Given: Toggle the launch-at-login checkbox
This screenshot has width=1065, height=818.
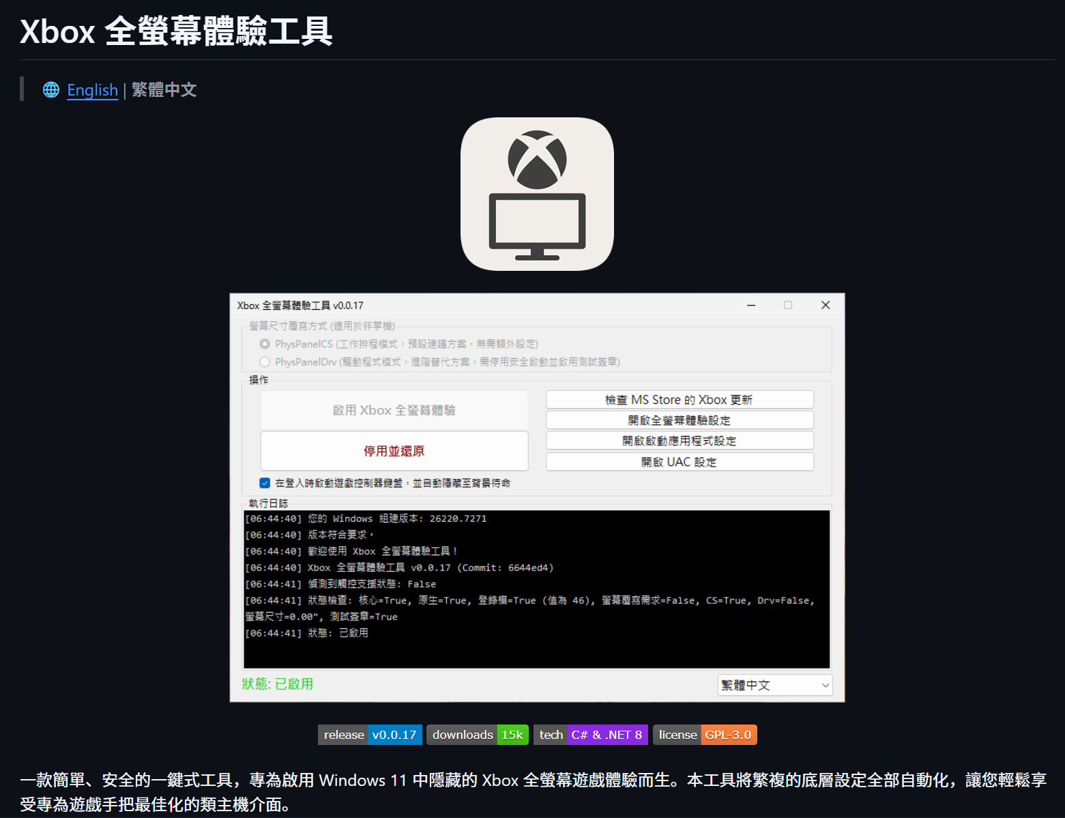Looking at the screenshot, I should click(265, 483).
